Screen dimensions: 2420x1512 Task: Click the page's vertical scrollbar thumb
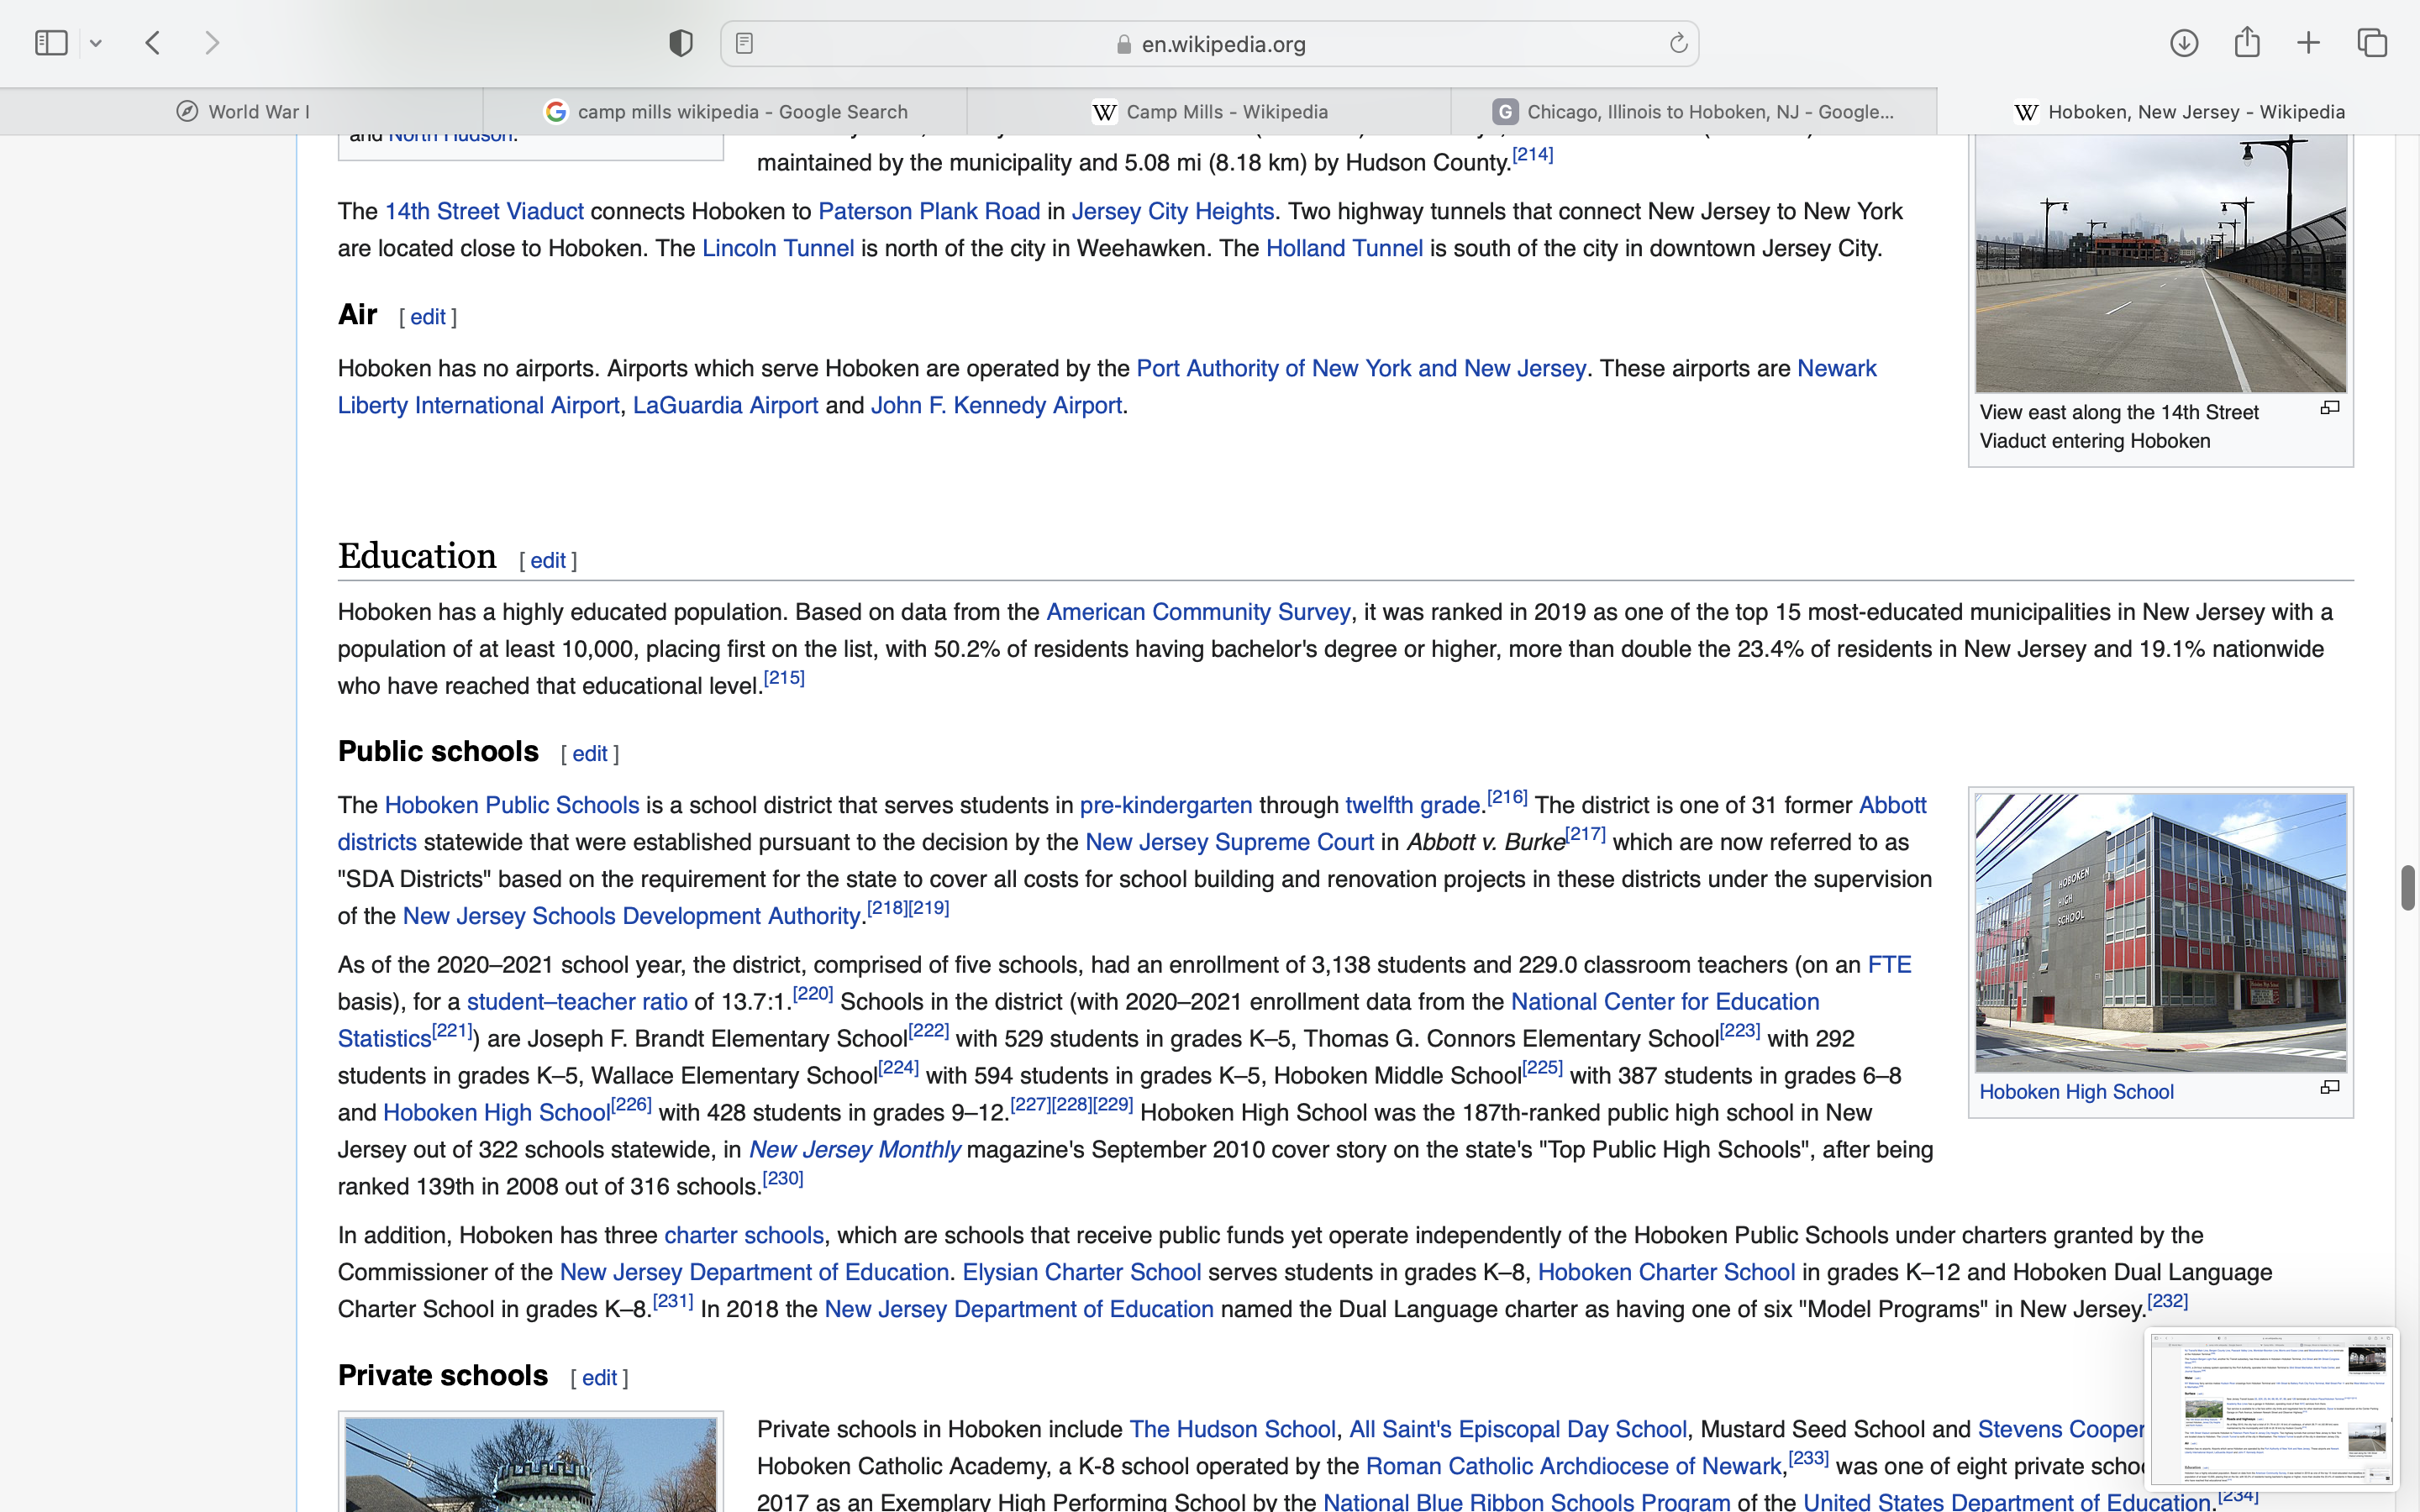coord(2407,888)
